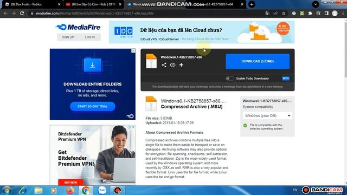Image resolution: width=347 pixels, height=195 pixels.
Task: Close the Download Entire Folders ad
Action: 133,50
